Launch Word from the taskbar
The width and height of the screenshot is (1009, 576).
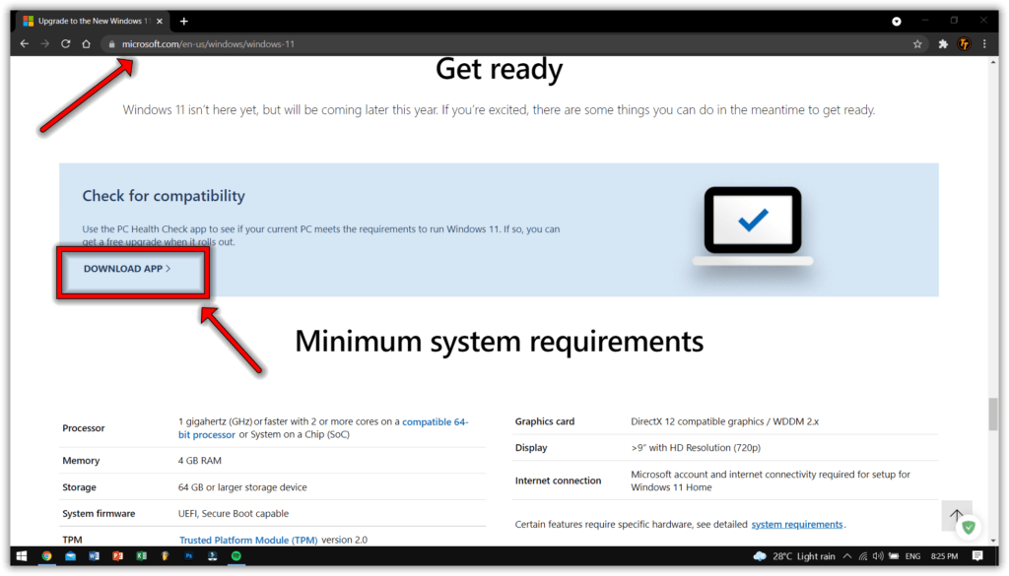94,556
